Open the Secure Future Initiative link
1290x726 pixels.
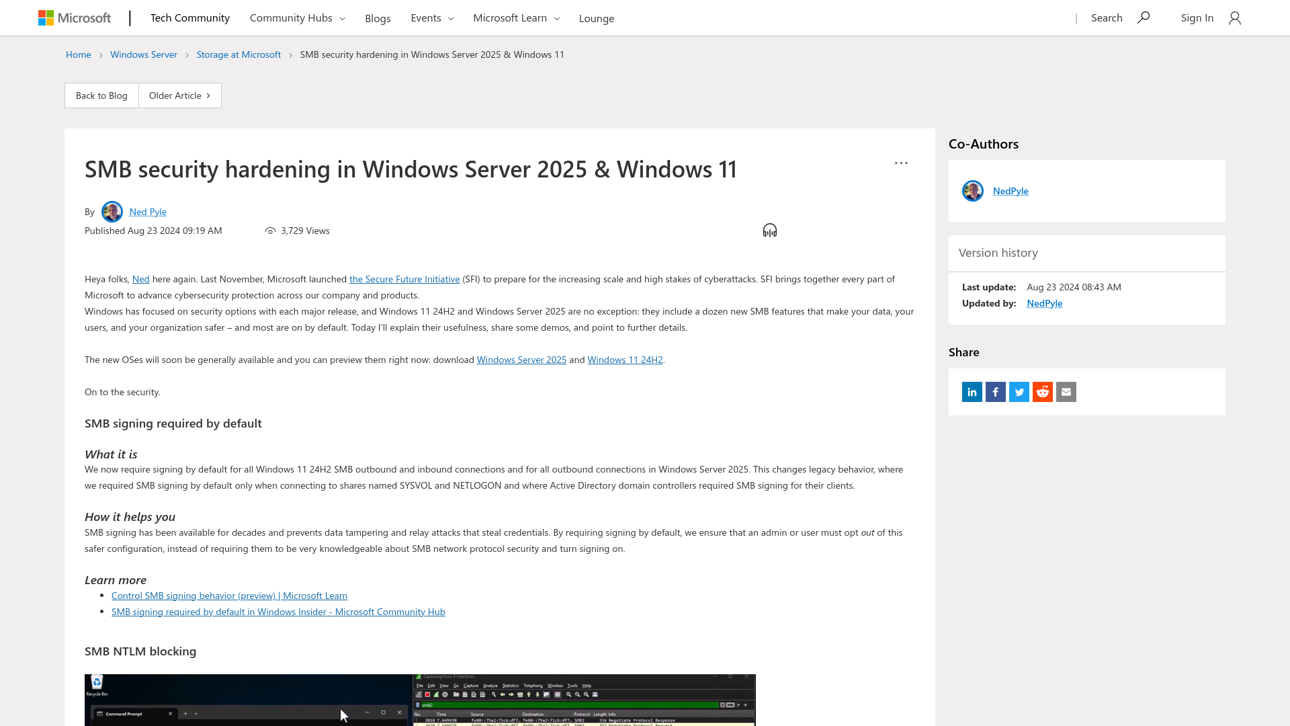(404, 279)
